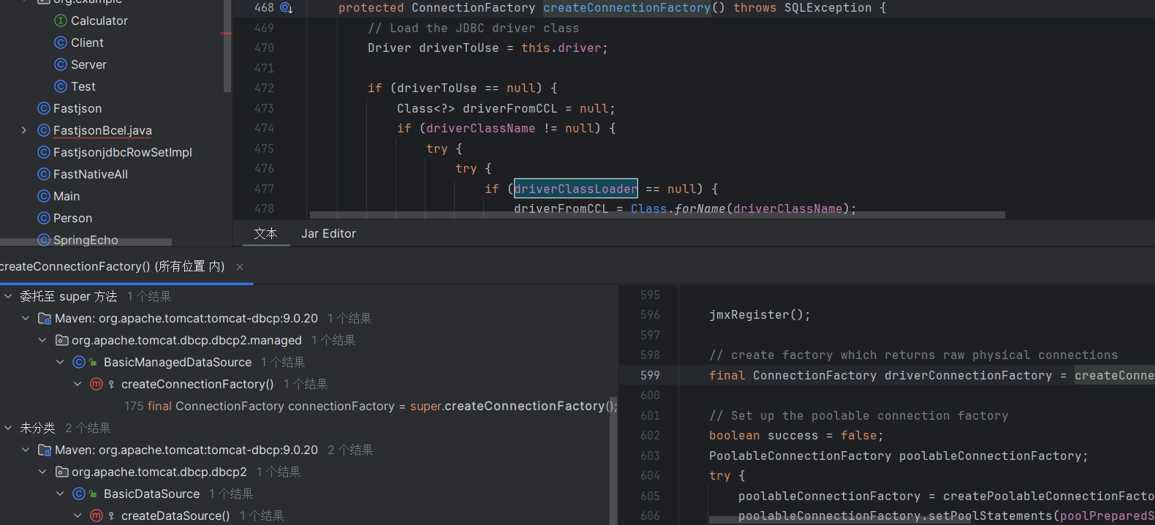This screenshot has height=525, width=1155.
Task: Switch to the 文本 editor tab
Action: coord(265,233)
